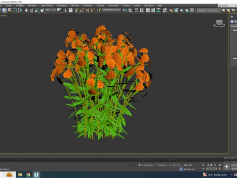
Task: Open Time Configuration settings
Action: pyautogui.click(x=219, y=169)
